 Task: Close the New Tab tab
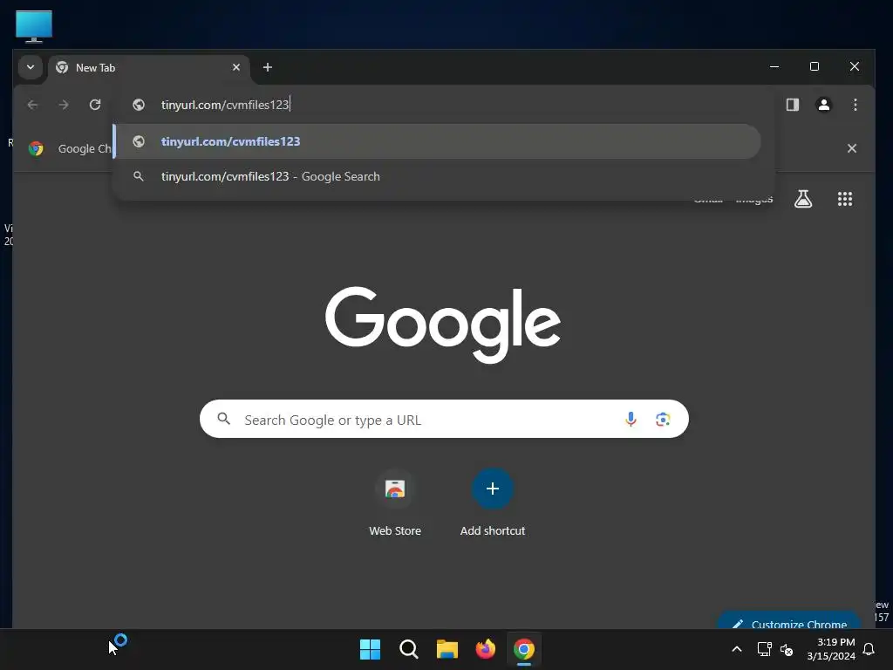(x=236, y=67)
